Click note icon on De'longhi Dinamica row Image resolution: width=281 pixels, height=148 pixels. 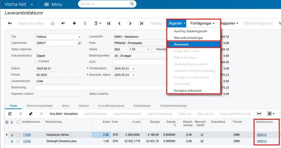tap(18, 141)
